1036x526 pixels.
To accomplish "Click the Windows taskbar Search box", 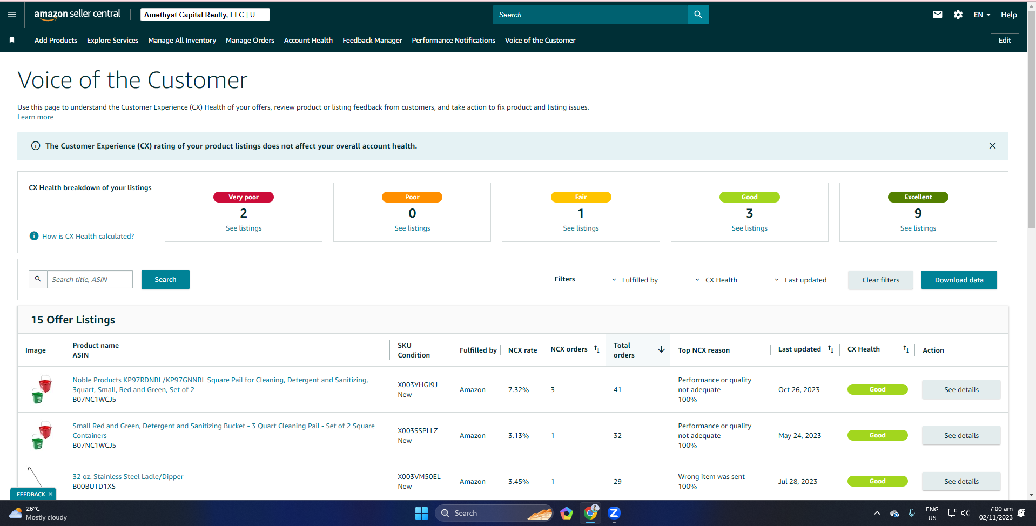I will pos(494,513).
